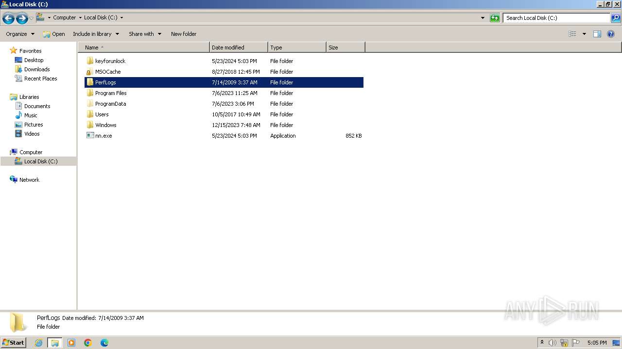Click Computer in the address bar

click(64, 17)
